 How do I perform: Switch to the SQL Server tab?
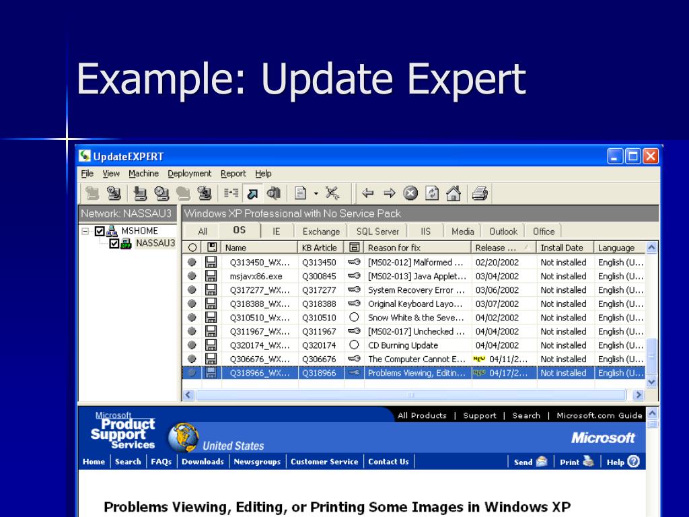377,232
